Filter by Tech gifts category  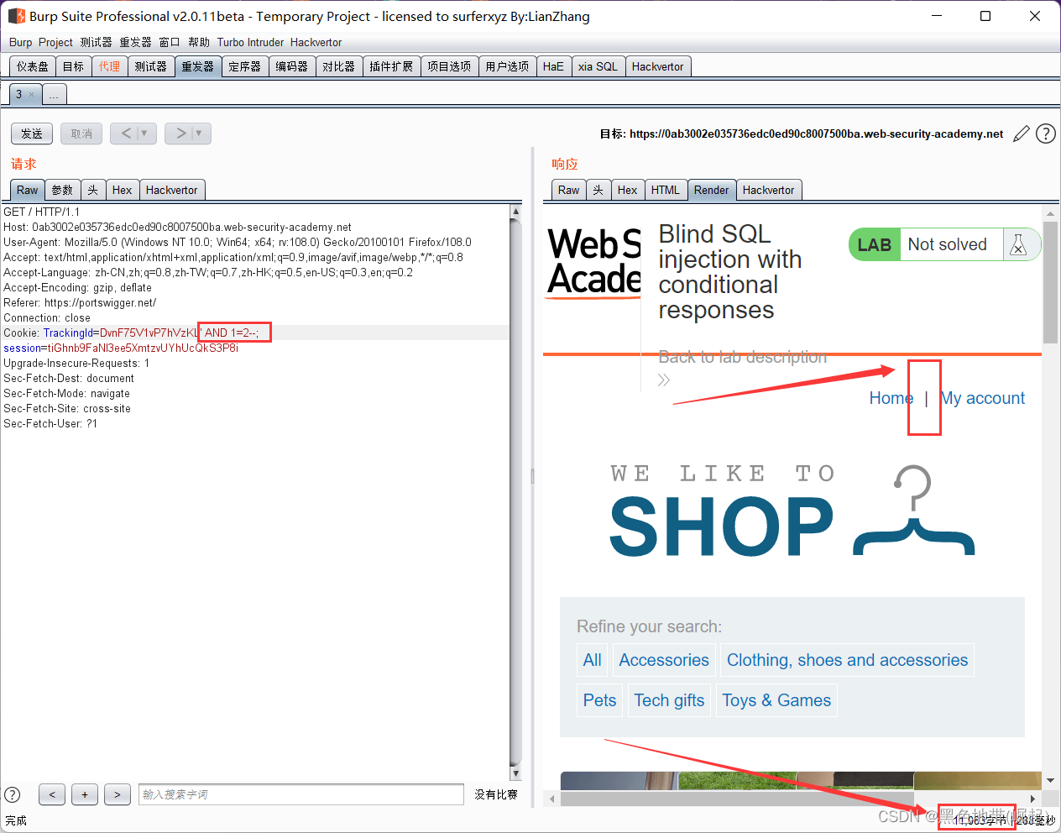pyautogui.click(x=669, y=700)
